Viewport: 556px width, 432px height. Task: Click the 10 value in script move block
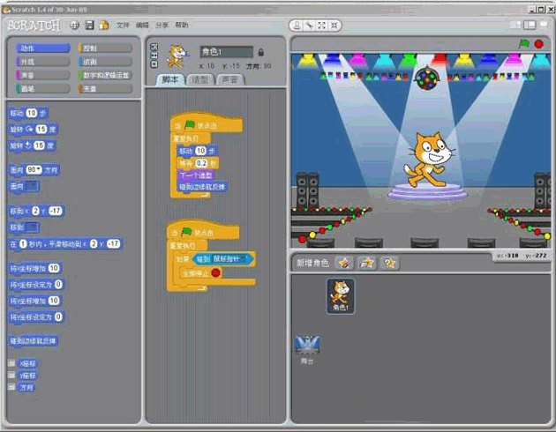(200, 151)
